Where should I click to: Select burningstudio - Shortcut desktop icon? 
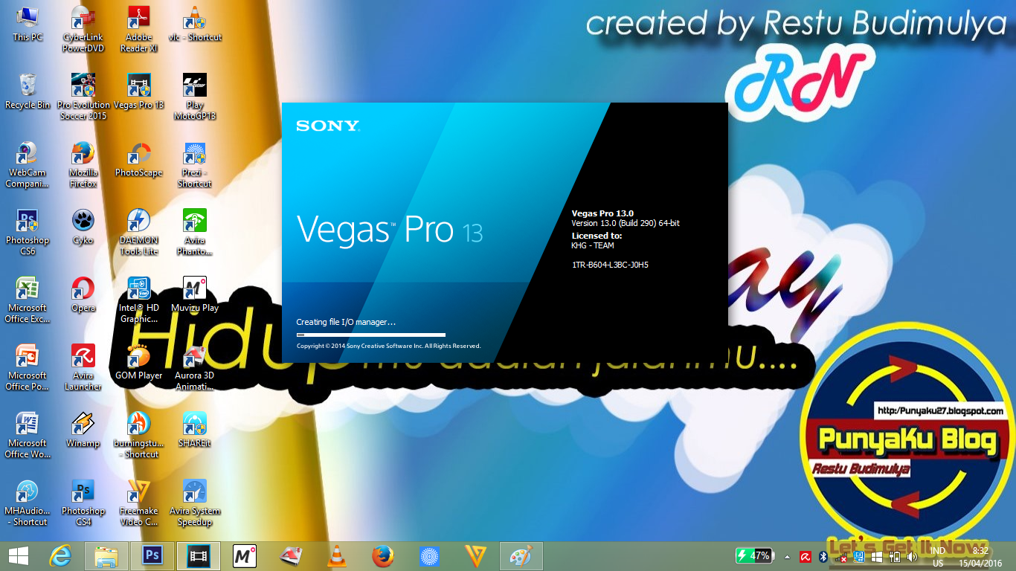pos(139,436)
